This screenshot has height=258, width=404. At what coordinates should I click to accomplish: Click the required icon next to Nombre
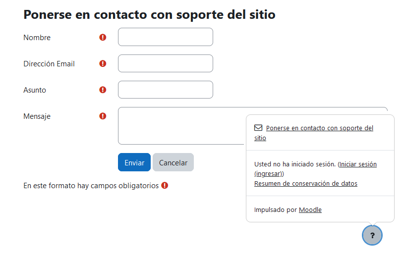pyautogui.click(x=103, y=37)
